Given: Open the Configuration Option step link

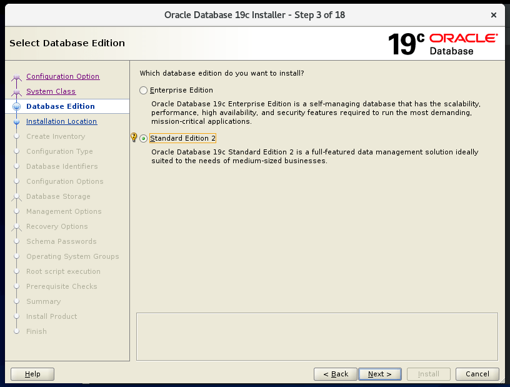Looking at the screenshot, I should click(x=62, y=76).
